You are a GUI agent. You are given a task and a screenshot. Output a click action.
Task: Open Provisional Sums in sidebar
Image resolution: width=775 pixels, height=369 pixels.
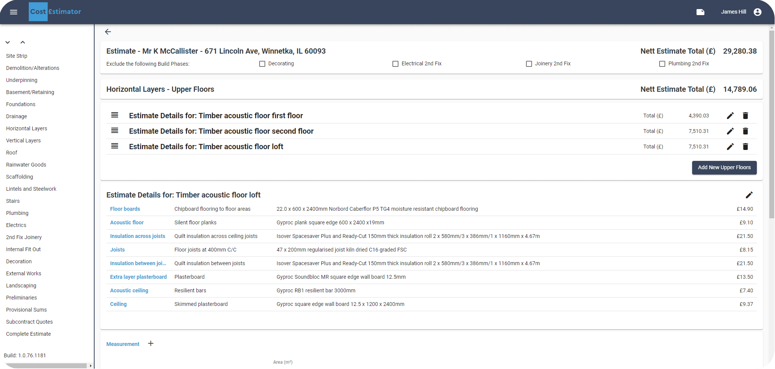coord(26,310)
